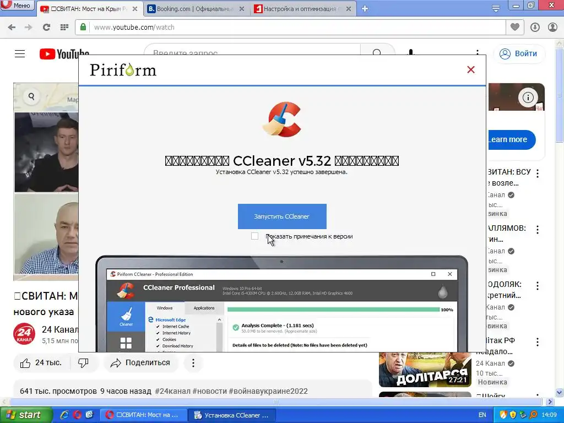Click the orange search tray icon
Screen dimensions: 564x423
click(x=533, y=415)
